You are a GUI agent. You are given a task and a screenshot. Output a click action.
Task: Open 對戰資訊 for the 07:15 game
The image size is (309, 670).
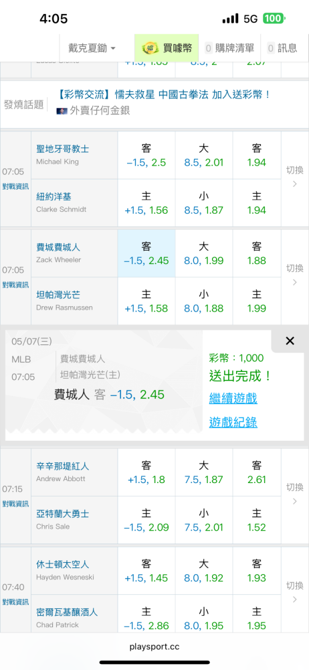(15, 503)
